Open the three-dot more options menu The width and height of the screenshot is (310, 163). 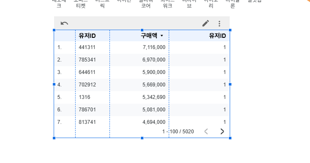coord(219,24)
